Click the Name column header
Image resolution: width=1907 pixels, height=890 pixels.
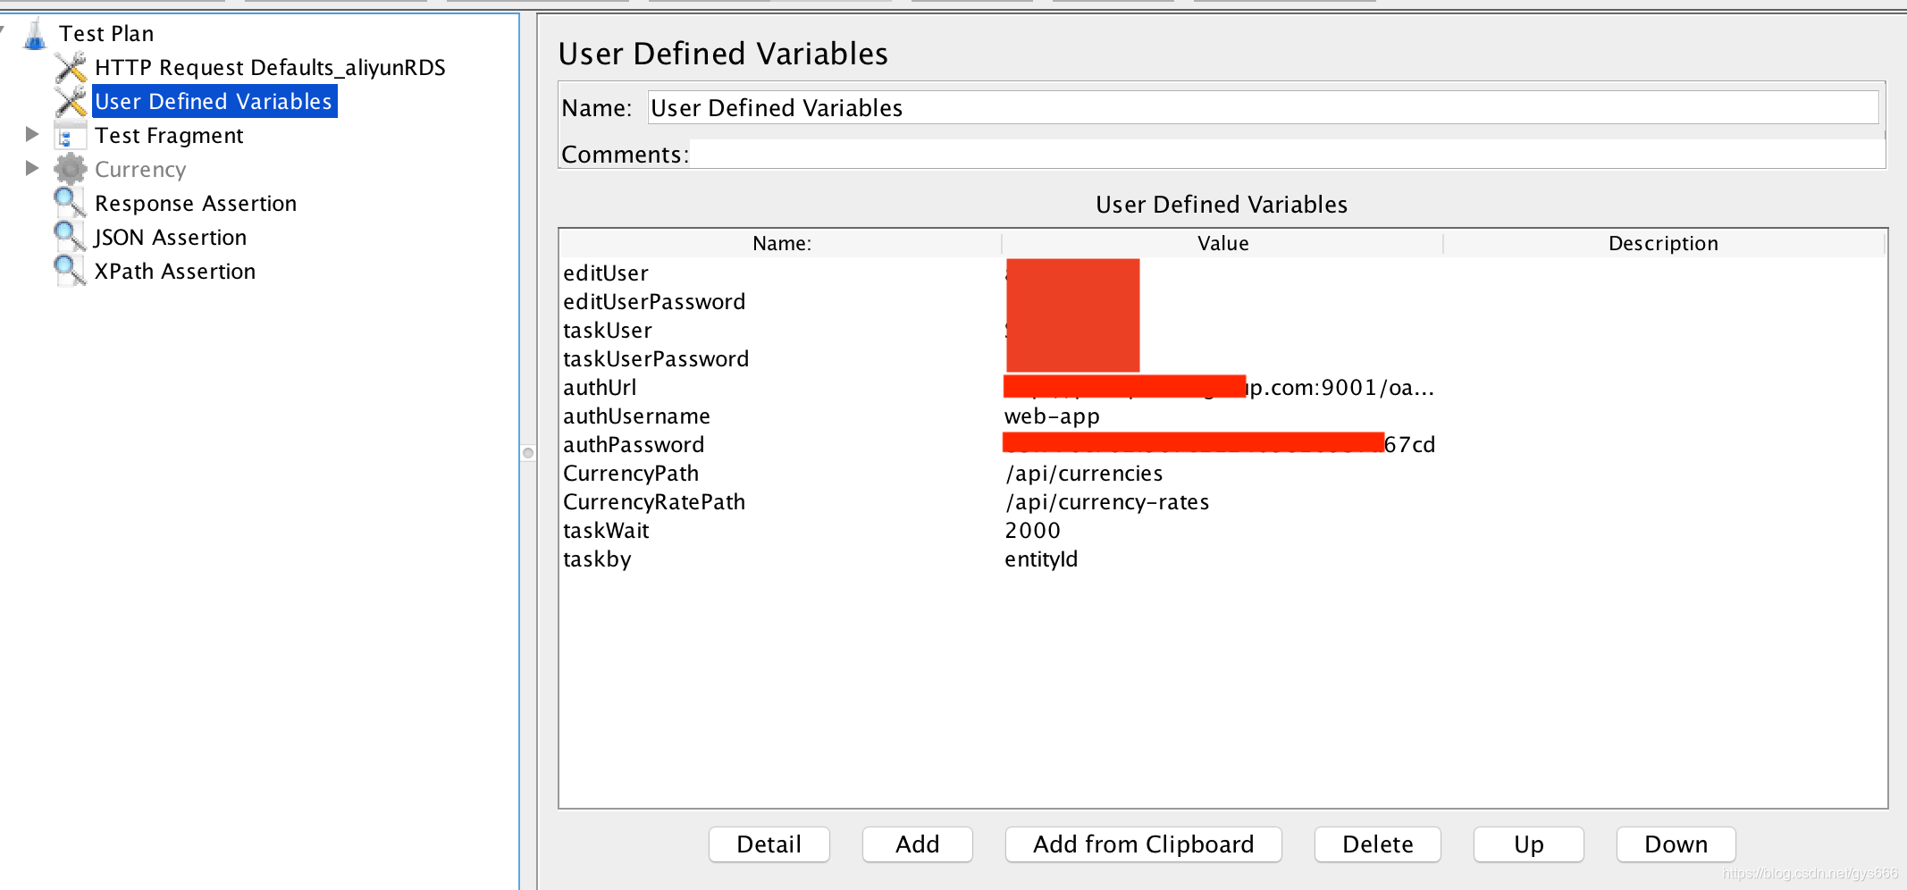click(781, 243)
